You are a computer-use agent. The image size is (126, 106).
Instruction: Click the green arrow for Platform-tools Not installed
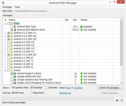click(81, 30)
